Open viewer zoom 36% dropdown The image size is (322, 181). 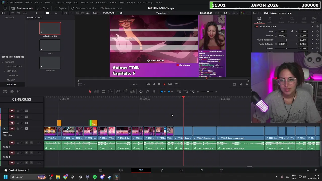click(x=97, y=13)
